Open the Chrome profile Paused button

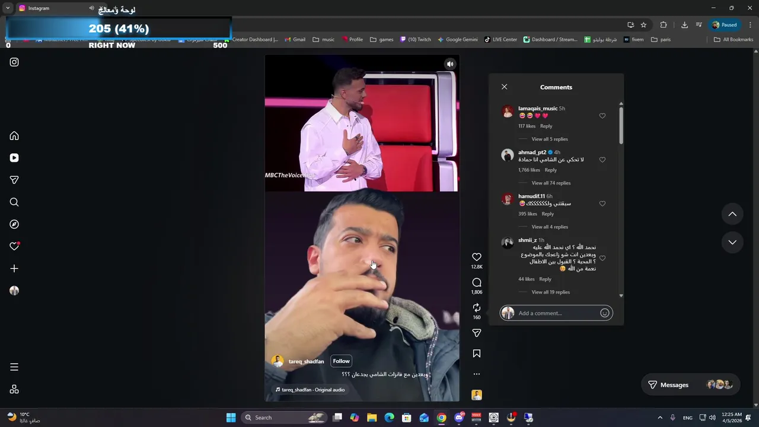pos(725,25)
